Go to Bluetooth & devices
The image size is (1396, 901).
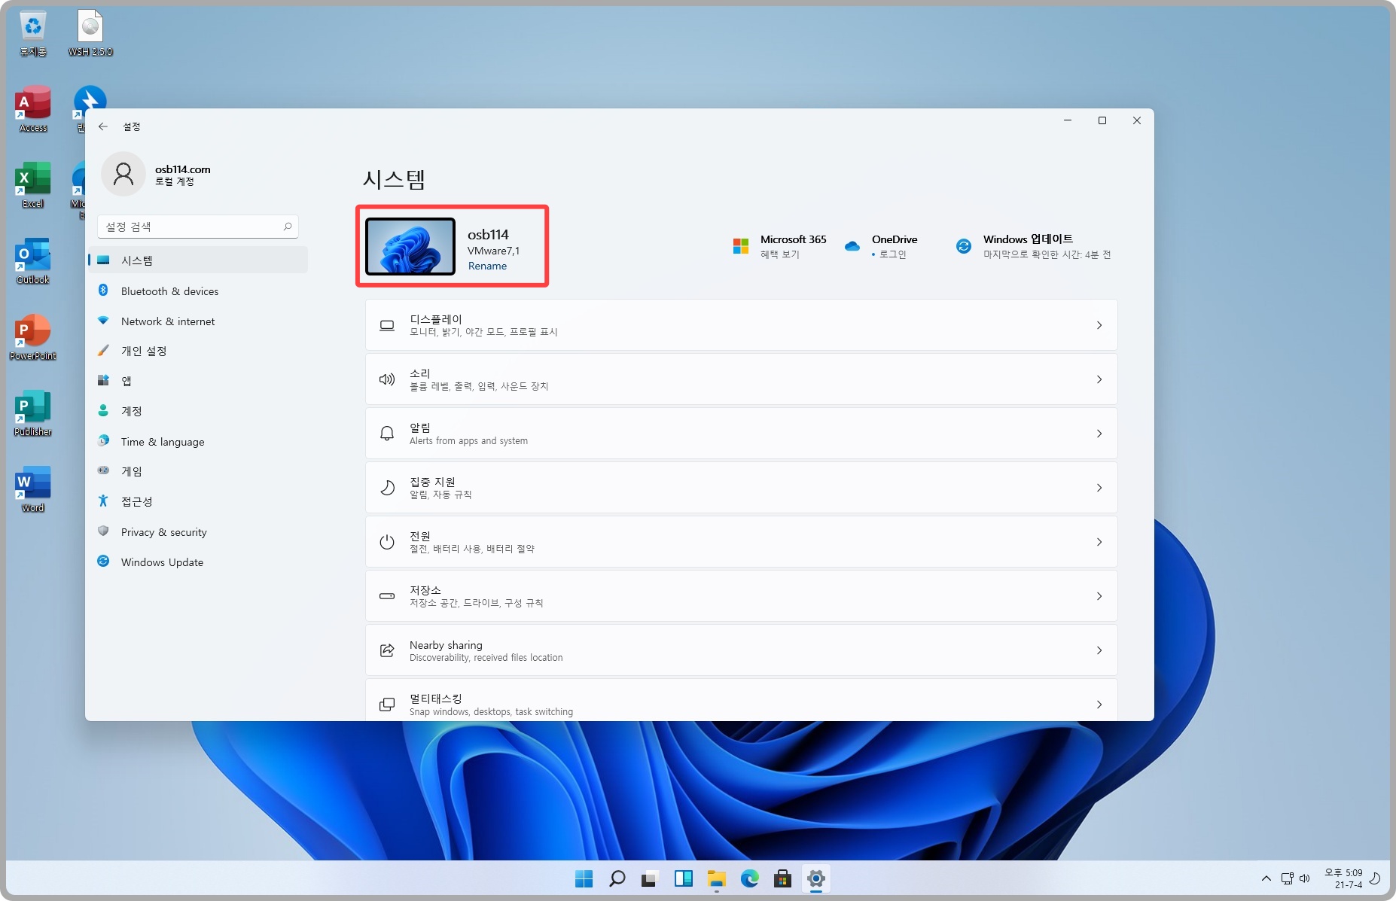(x=198, y=291)
